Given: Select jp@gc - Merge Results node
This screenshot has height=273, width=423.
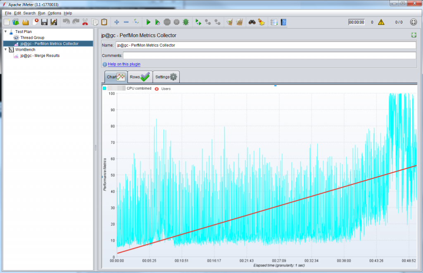Looking at the screenshot, I should pos(40,56).
